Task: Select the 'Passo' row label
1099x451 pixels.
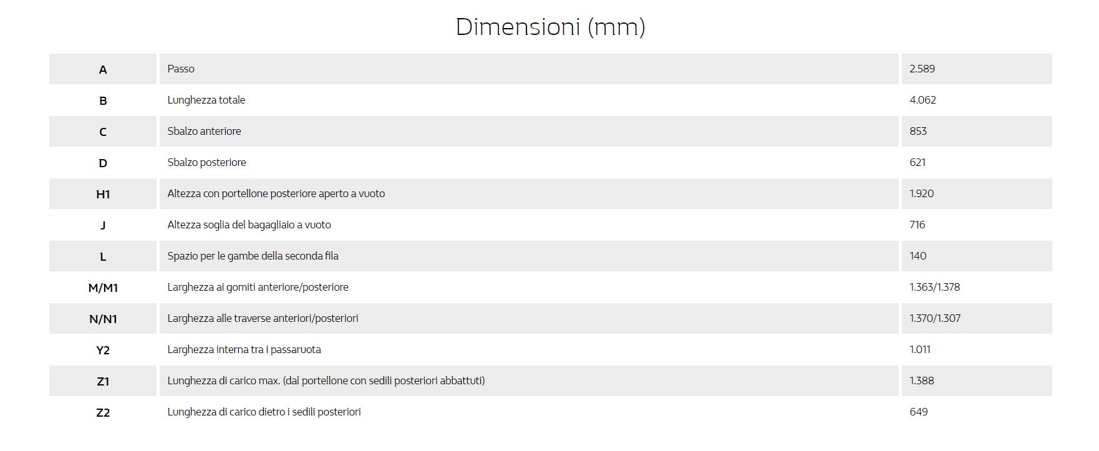Action: pyautogui.click(x=181, y=69)
